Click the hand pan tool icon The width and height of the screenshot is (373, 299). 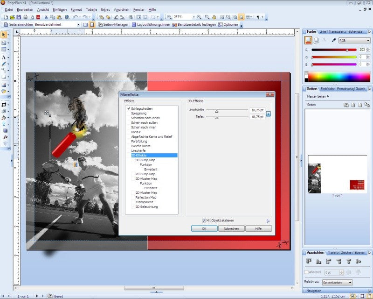214,17
